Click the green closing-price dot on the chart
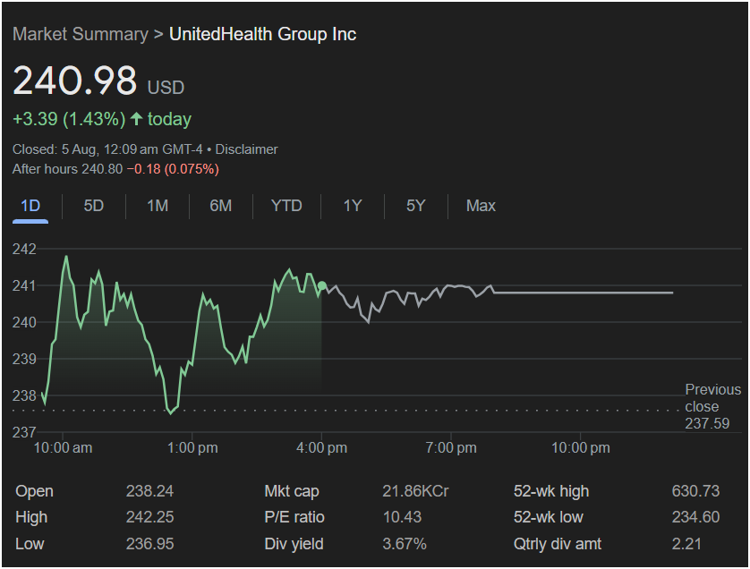Image resolution: width=750 pixels, height=569 pixels. click(x=322, y=286)
